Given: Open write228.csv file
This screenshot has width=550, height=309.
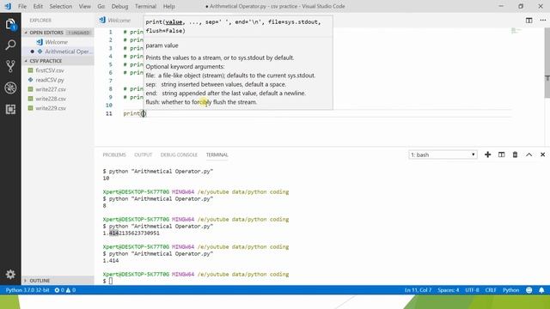Looking at the screenshot, I should point(51,99).
